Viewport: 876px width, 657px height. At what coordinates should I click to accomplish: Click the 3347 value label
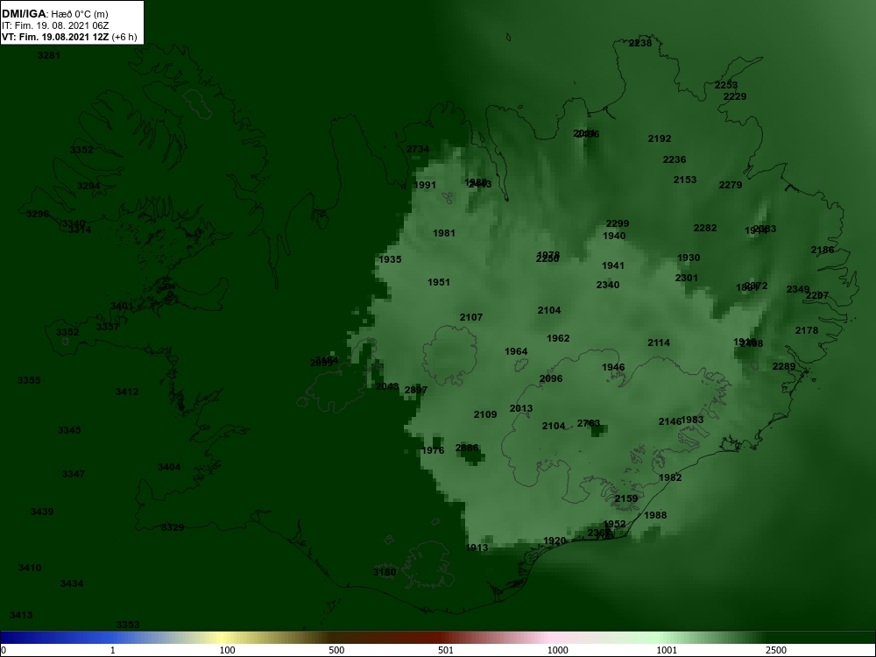point(74,474)
